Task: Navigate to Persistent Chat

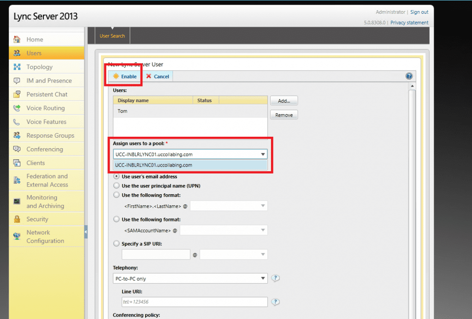Action: point(46,94)
